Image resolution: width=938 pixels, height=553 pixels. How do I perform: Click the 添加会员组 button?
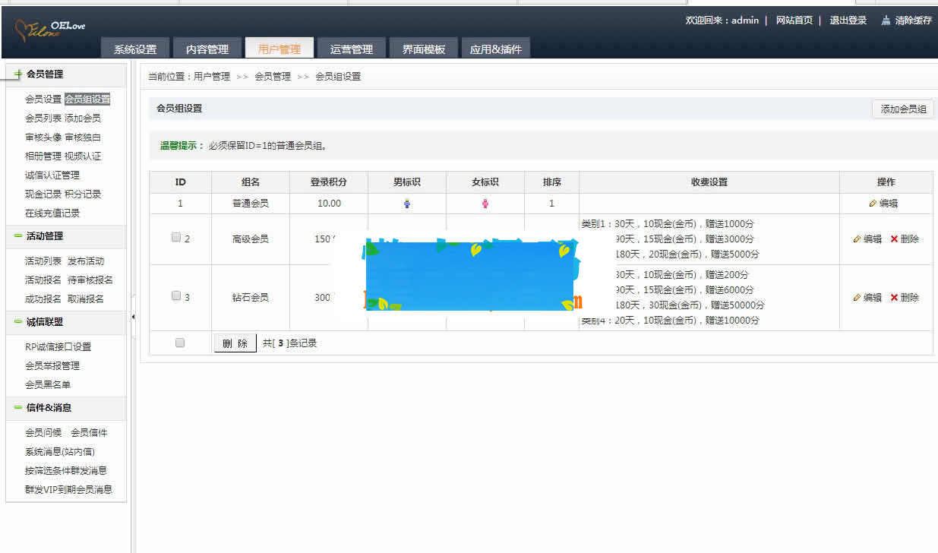tap(902, 109)
